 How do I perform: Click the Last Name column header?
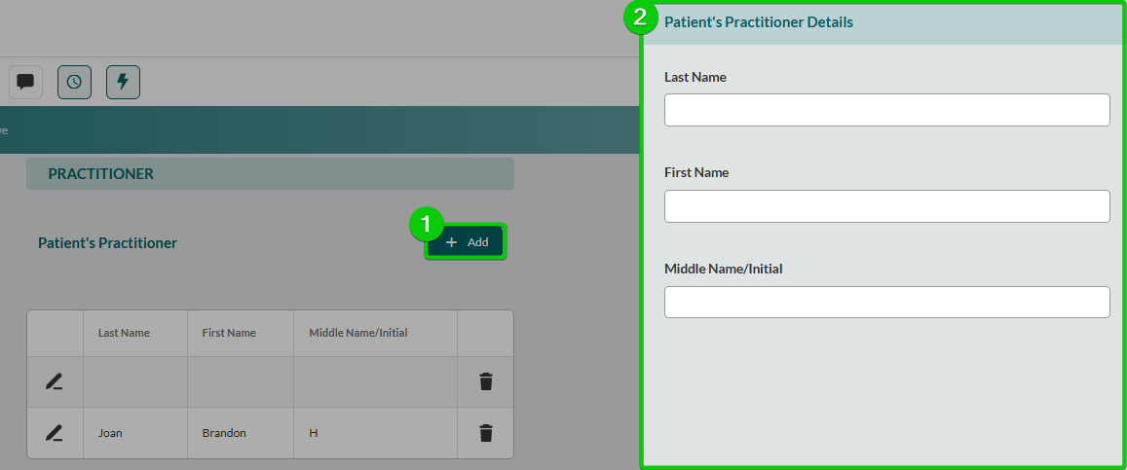point(124,333)
